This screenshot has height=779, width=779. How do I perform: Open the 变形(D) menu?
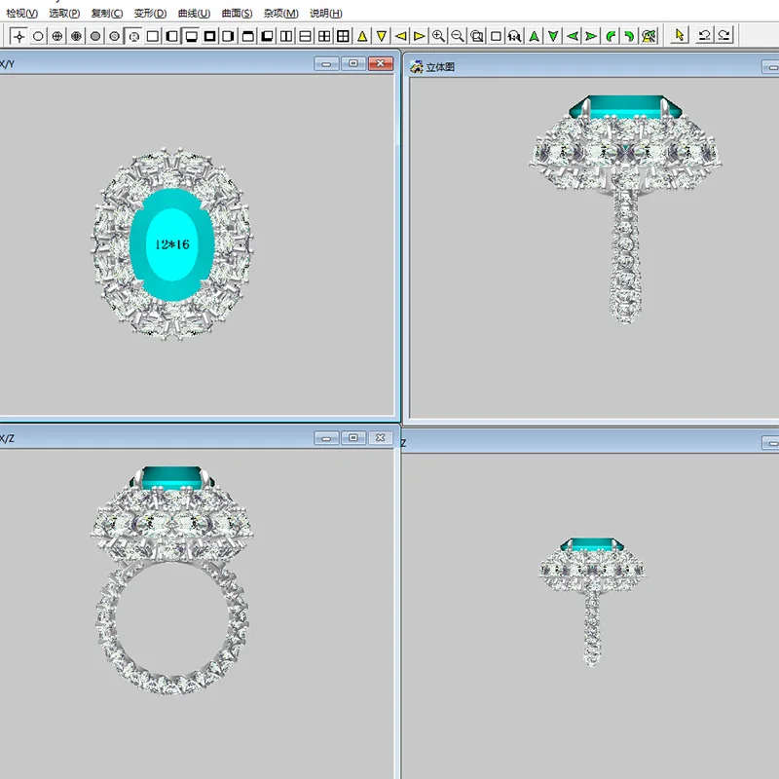click(150, 14)
